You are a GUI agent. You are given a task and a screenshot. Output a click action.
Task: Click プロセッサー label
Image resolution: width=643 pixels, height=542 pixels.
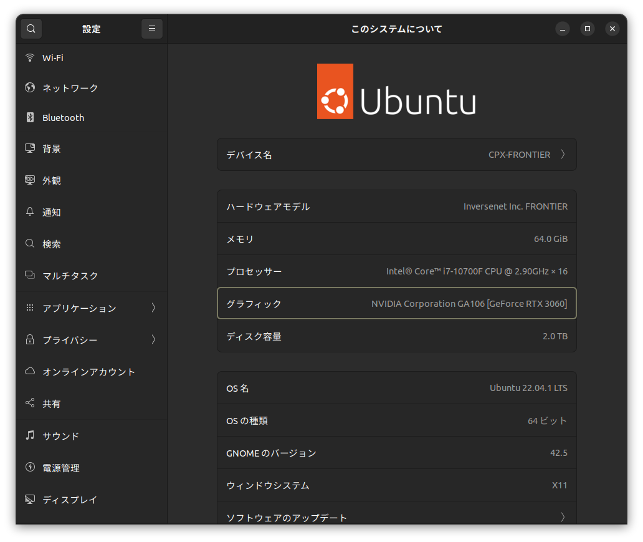(x=254, y=271)
